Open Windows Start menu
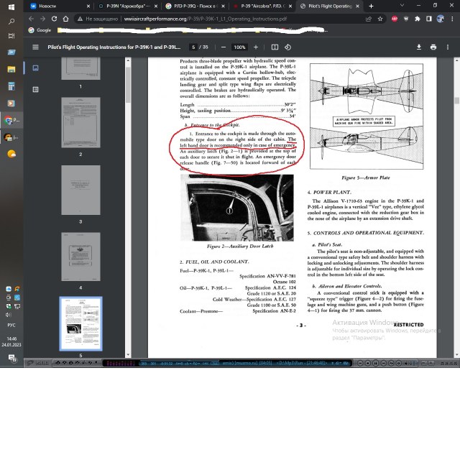Screen dimensions: 460x460 (x=11, y=6)
